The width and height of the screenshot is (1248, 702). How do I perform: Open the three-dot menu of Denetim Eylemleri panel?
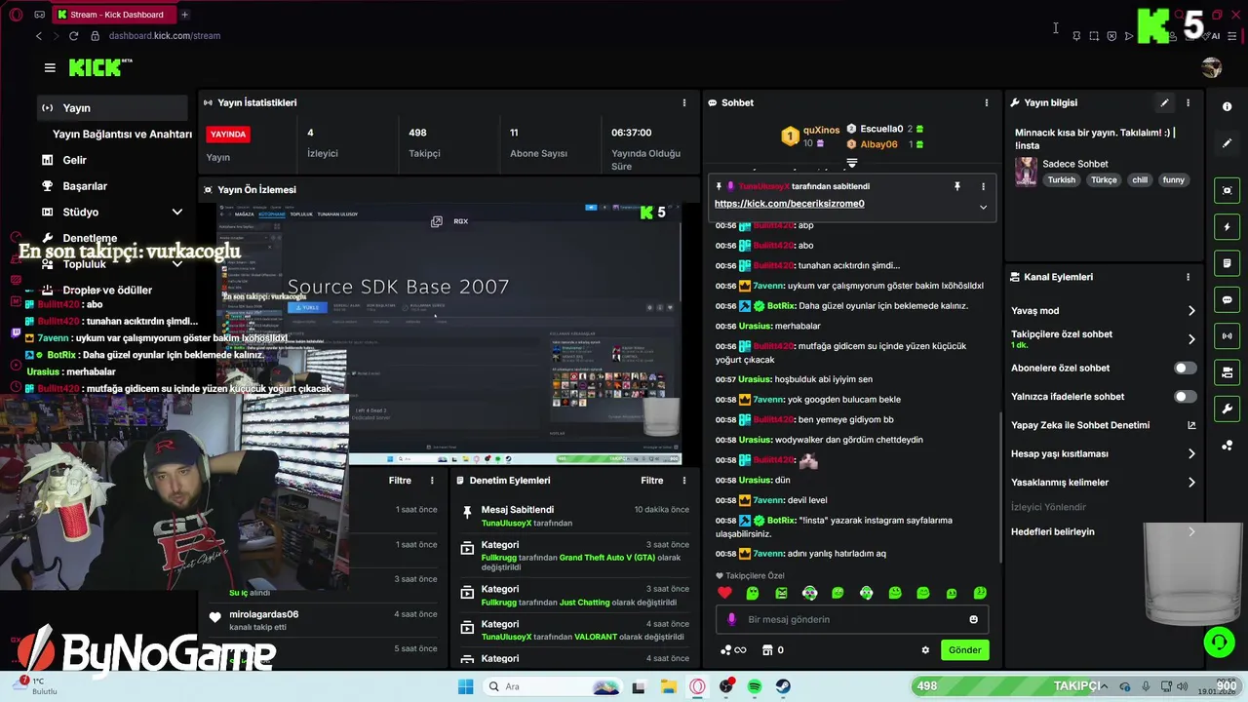tap(684, 480)
